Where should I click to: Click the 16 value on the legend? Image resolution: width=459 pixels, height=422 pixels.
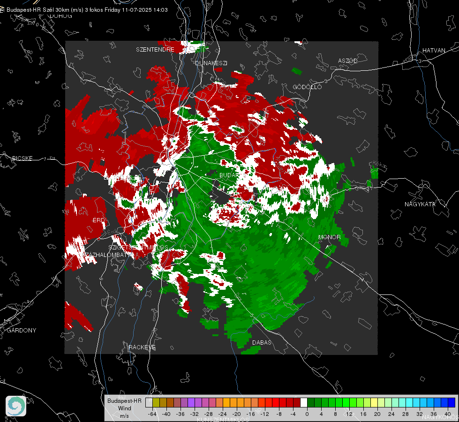[363, 414]
